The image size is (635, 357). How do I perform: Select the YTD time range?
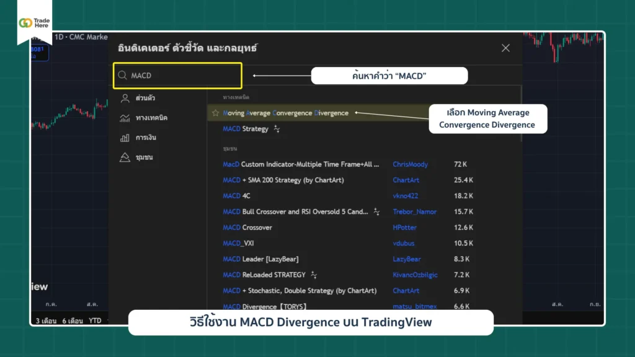[95, 320]
